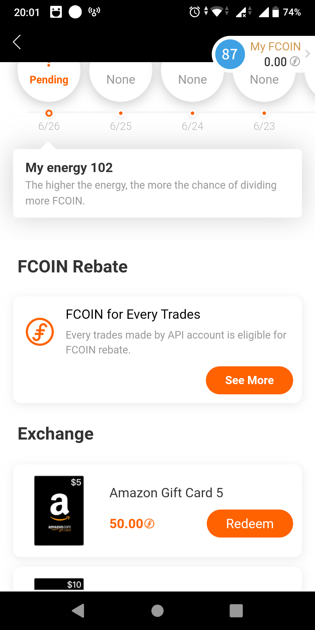Tap FCOIN symbol beside 50.00 price
This screenshot has width=315, height=630.
click(149, 524)
